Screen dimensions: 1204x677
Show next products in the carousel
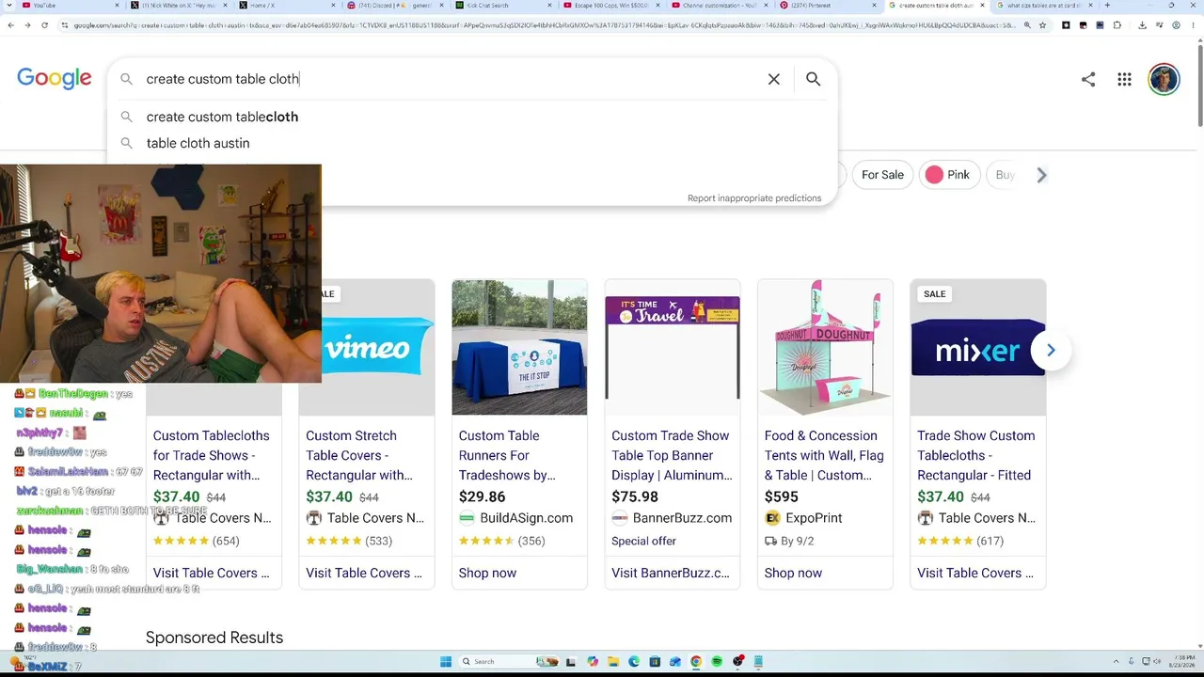(1051, 351)
